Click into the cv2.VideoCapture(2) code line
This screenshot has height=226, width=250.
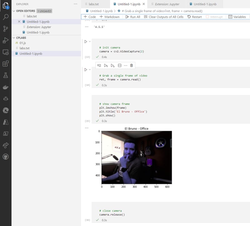click(x=122, y=51)
